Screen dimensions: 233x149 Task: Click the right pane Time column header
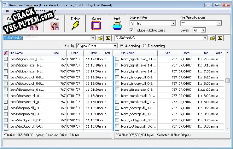[x=205, y=53]
